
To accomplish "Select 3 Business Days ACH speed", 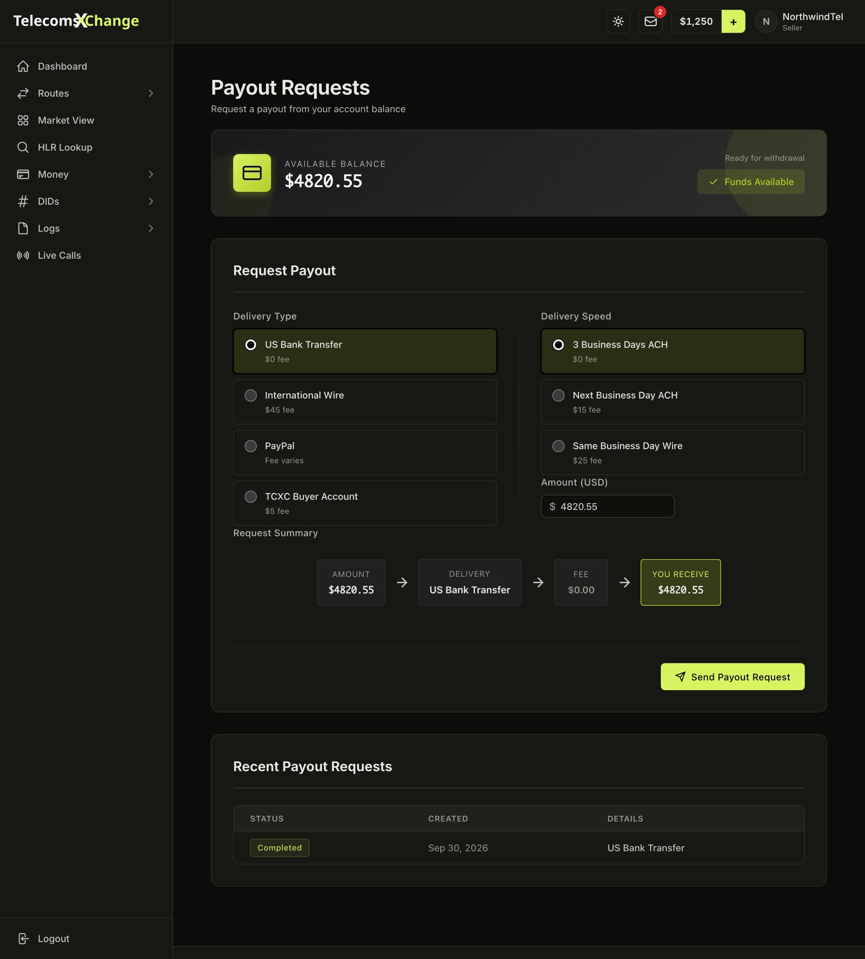I will [x=673, y=351].
